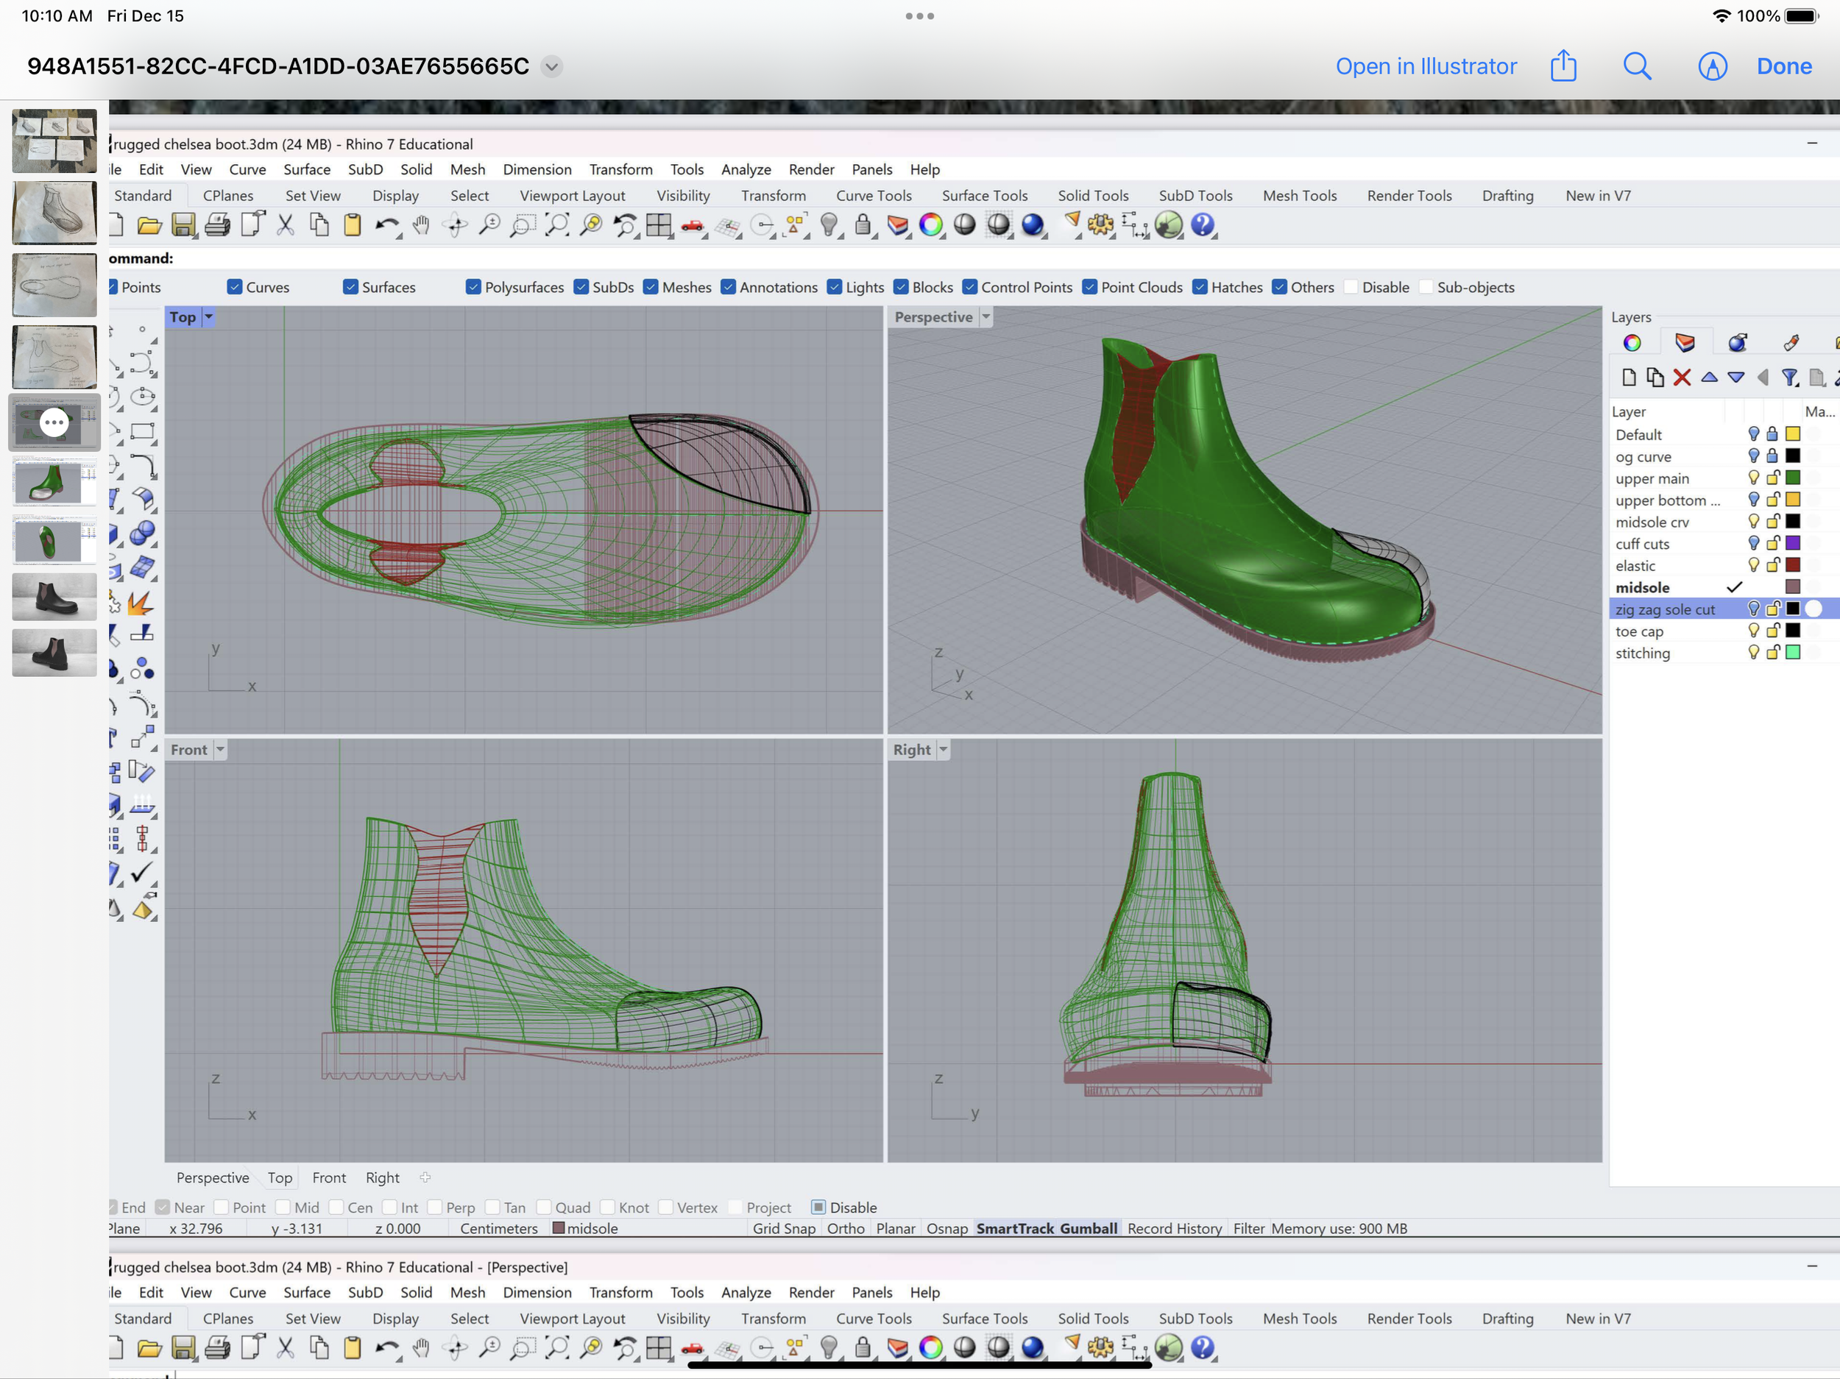Toggle elastic layer visibility lightbulb

click(1752, 564)
